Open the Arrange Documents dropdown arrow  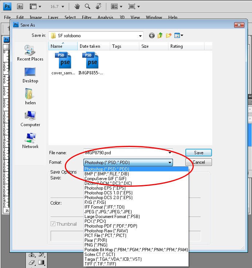pyautogui.click(x=121, y=7)
